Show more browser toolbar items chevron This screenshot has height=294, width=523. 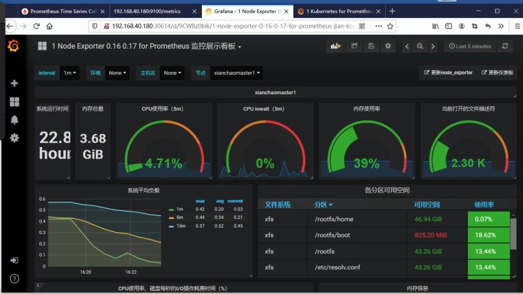(x=501, y=26)
